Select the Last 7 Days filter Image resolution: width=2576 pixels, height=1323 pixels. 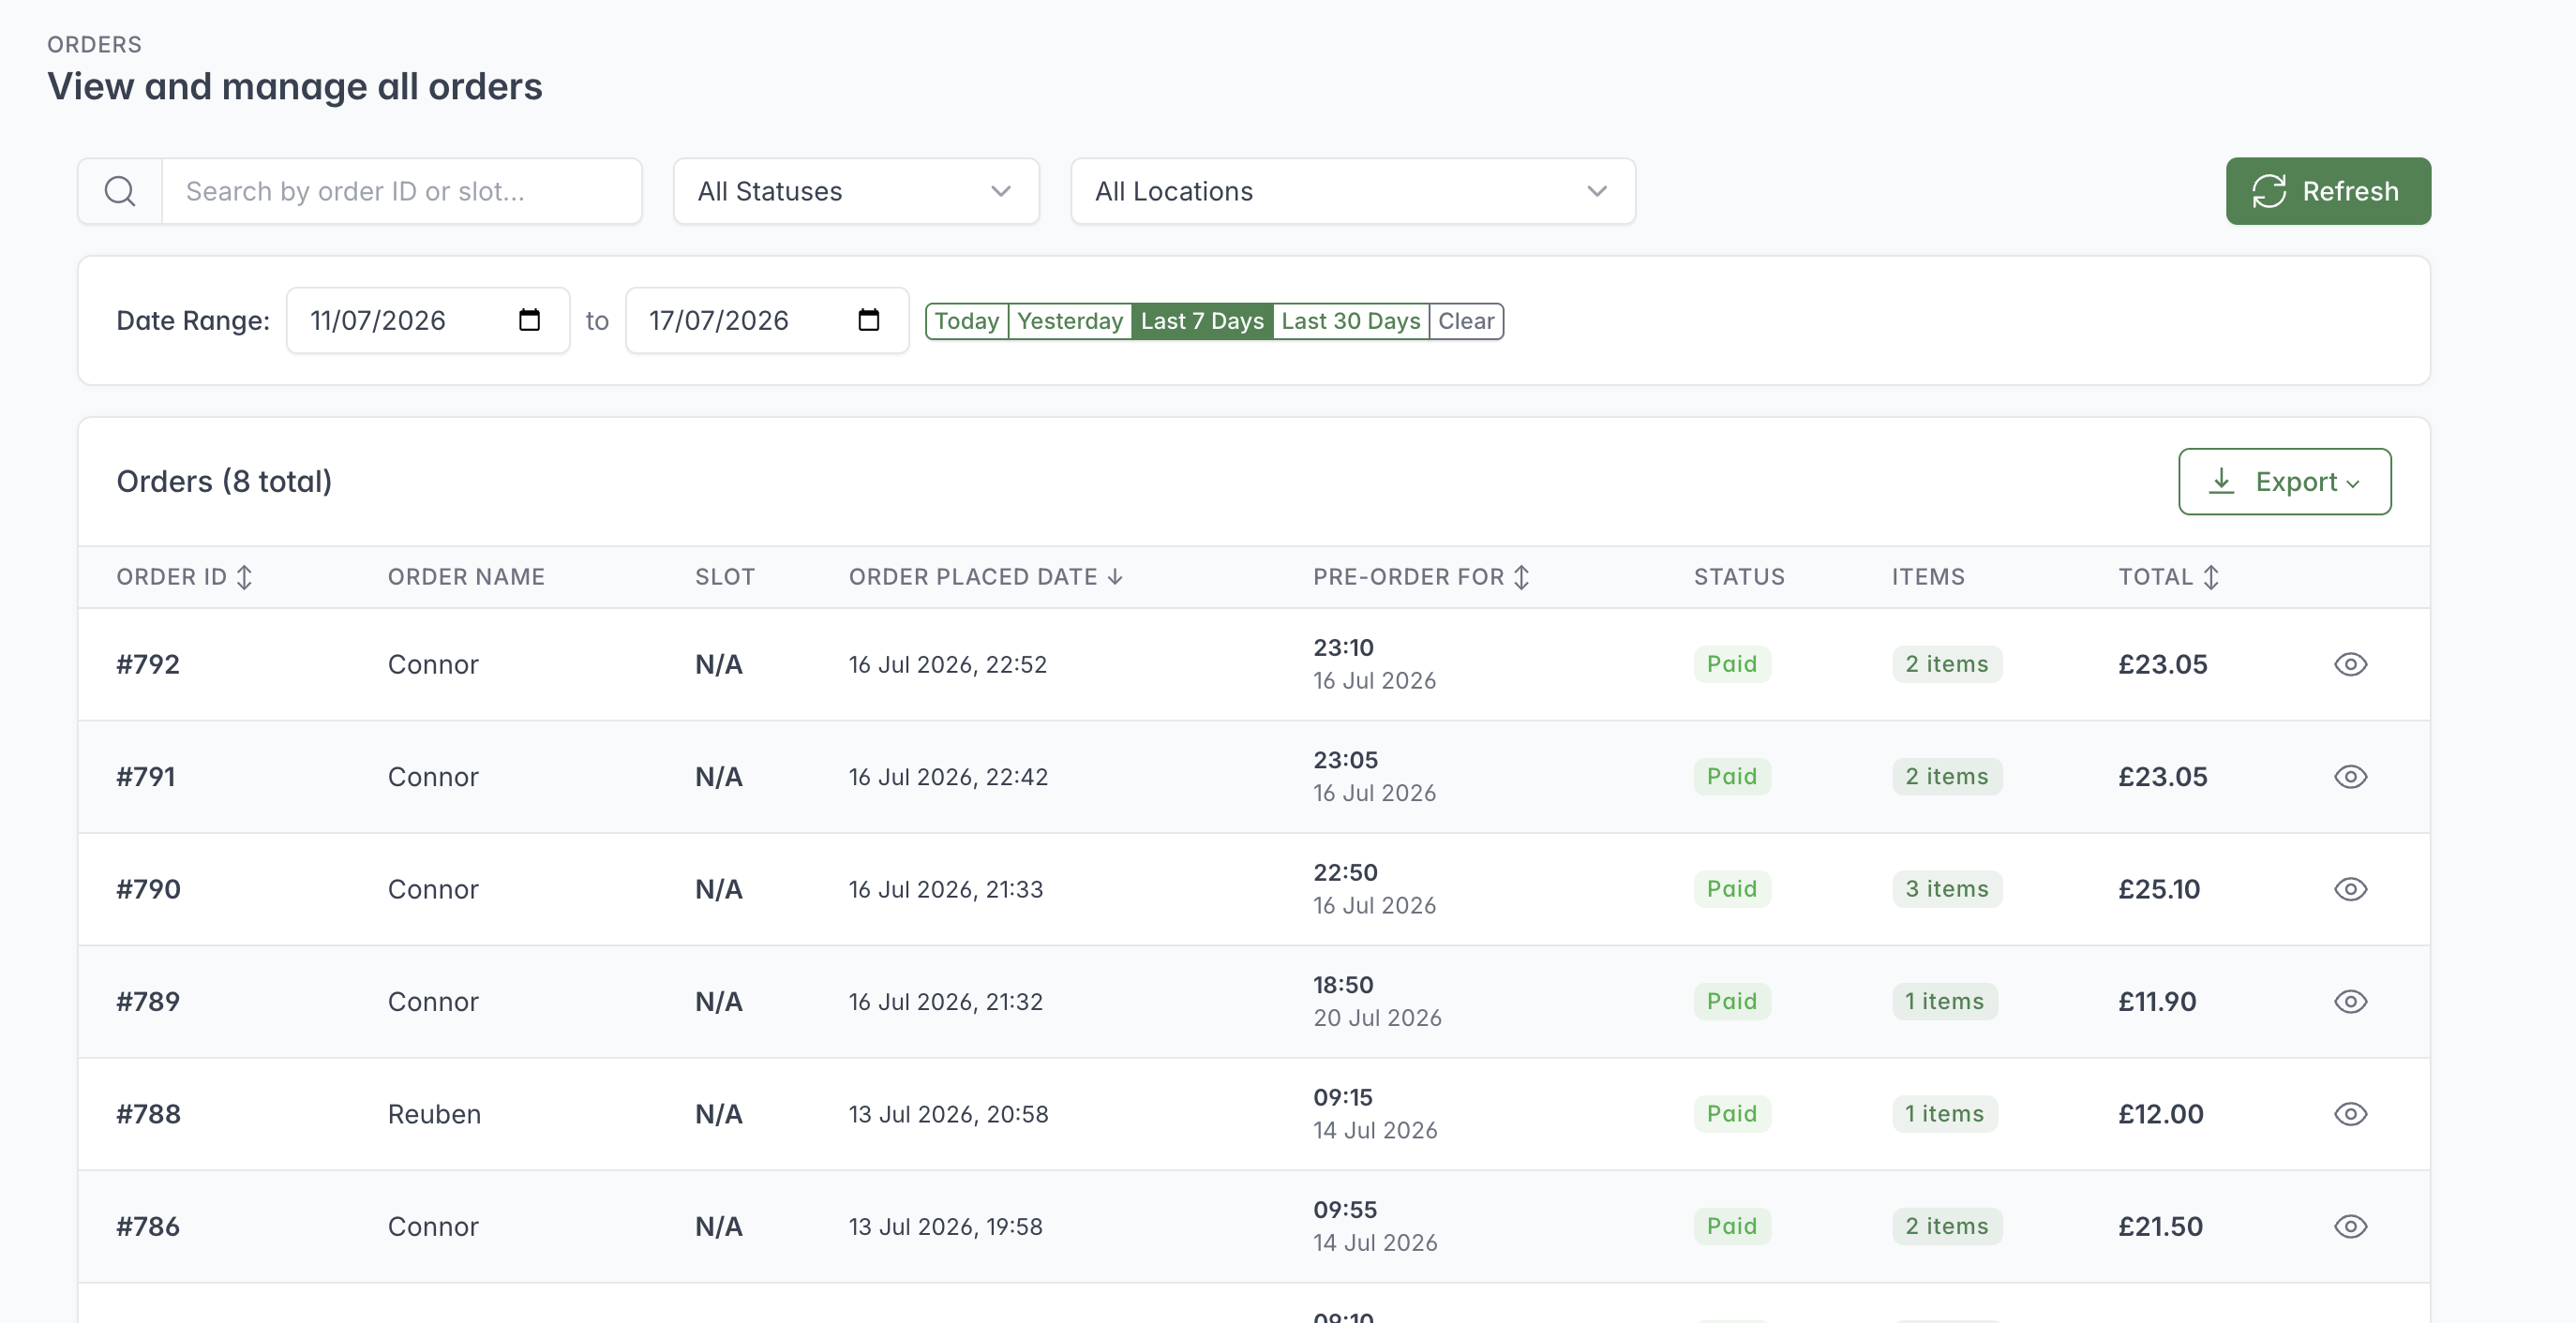pos(1201,320)
